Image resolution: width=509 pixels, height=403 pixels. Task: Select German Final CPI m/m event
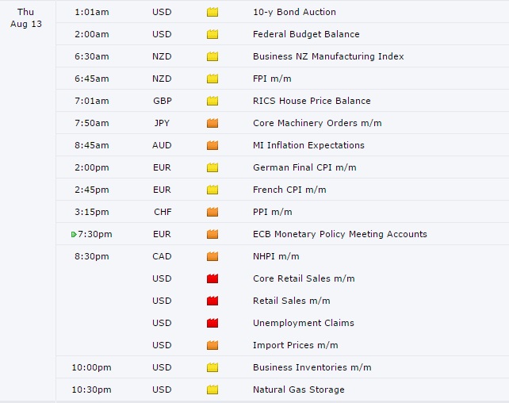click(x=304, y=167)
